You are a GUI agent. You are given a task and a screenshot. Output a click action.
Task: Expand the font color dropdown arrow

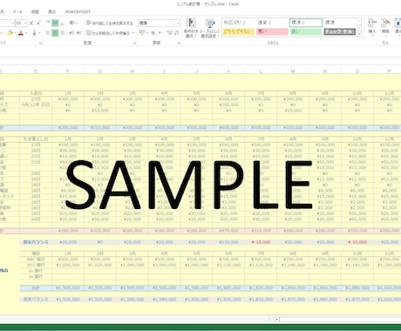26,33
